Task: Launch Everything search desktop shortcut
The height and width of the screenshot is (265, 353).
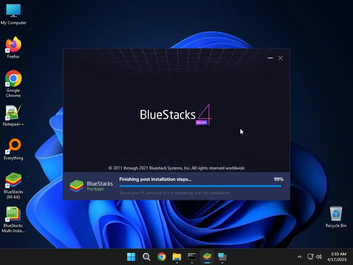Action: tap(13, 149)
